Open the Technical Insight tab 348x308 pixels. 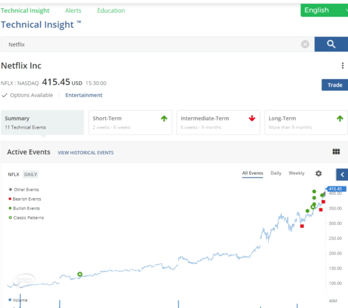pos(25,10)
